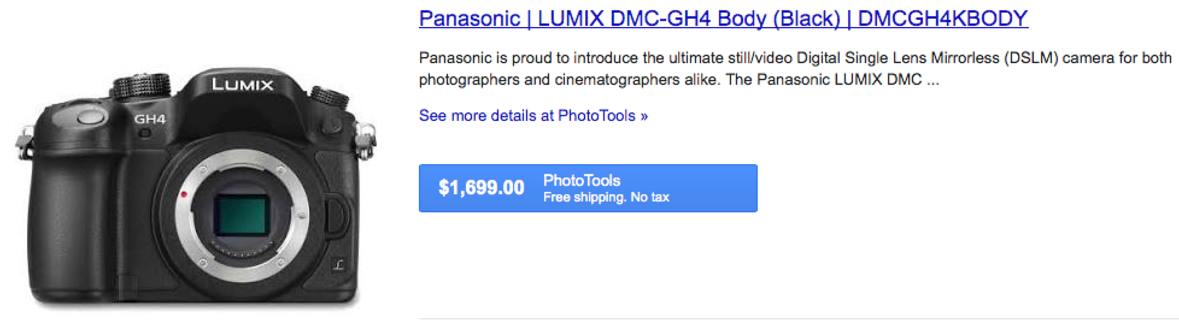
Task: Click the right strap lug on camera
Action: point(365,140)
